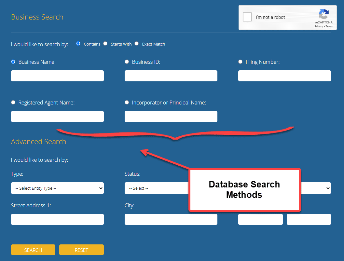This screenshot has width=344, height=261.
Task: Focus the Business ID text field
Action: click(x=171, y=76)
